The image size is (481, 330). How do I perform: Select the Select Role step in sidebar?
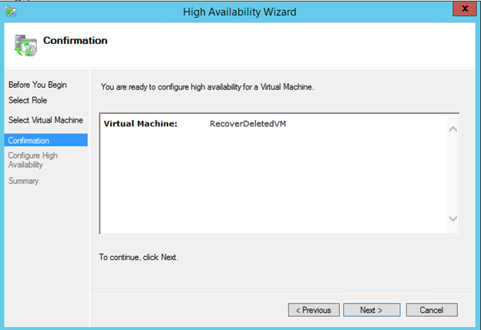pyautogui.click(x=26, y=100)
